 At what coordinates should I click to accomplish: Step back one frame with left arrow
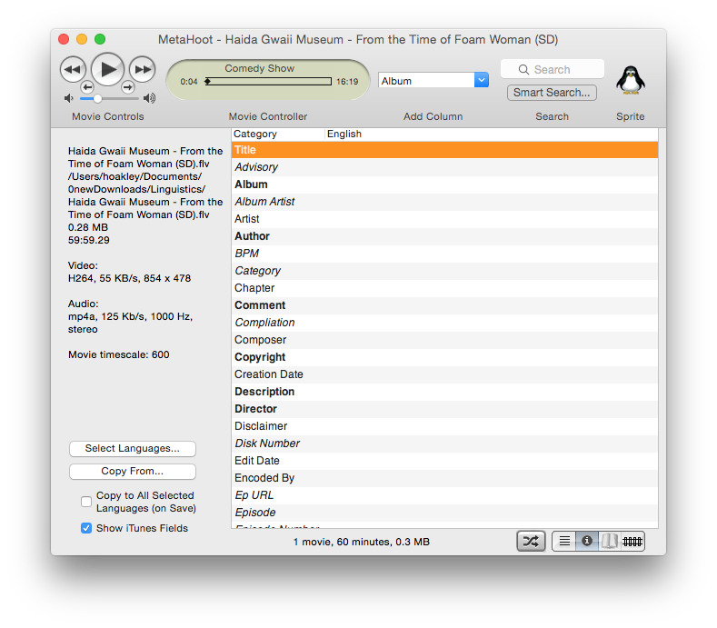[87, 87]
